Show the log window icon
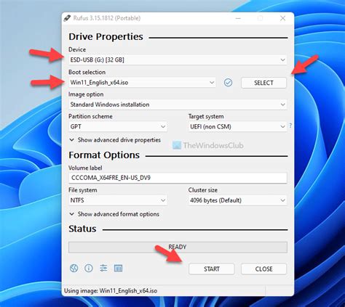This screenshot has width=345, height=307. [x=118, y=268]
